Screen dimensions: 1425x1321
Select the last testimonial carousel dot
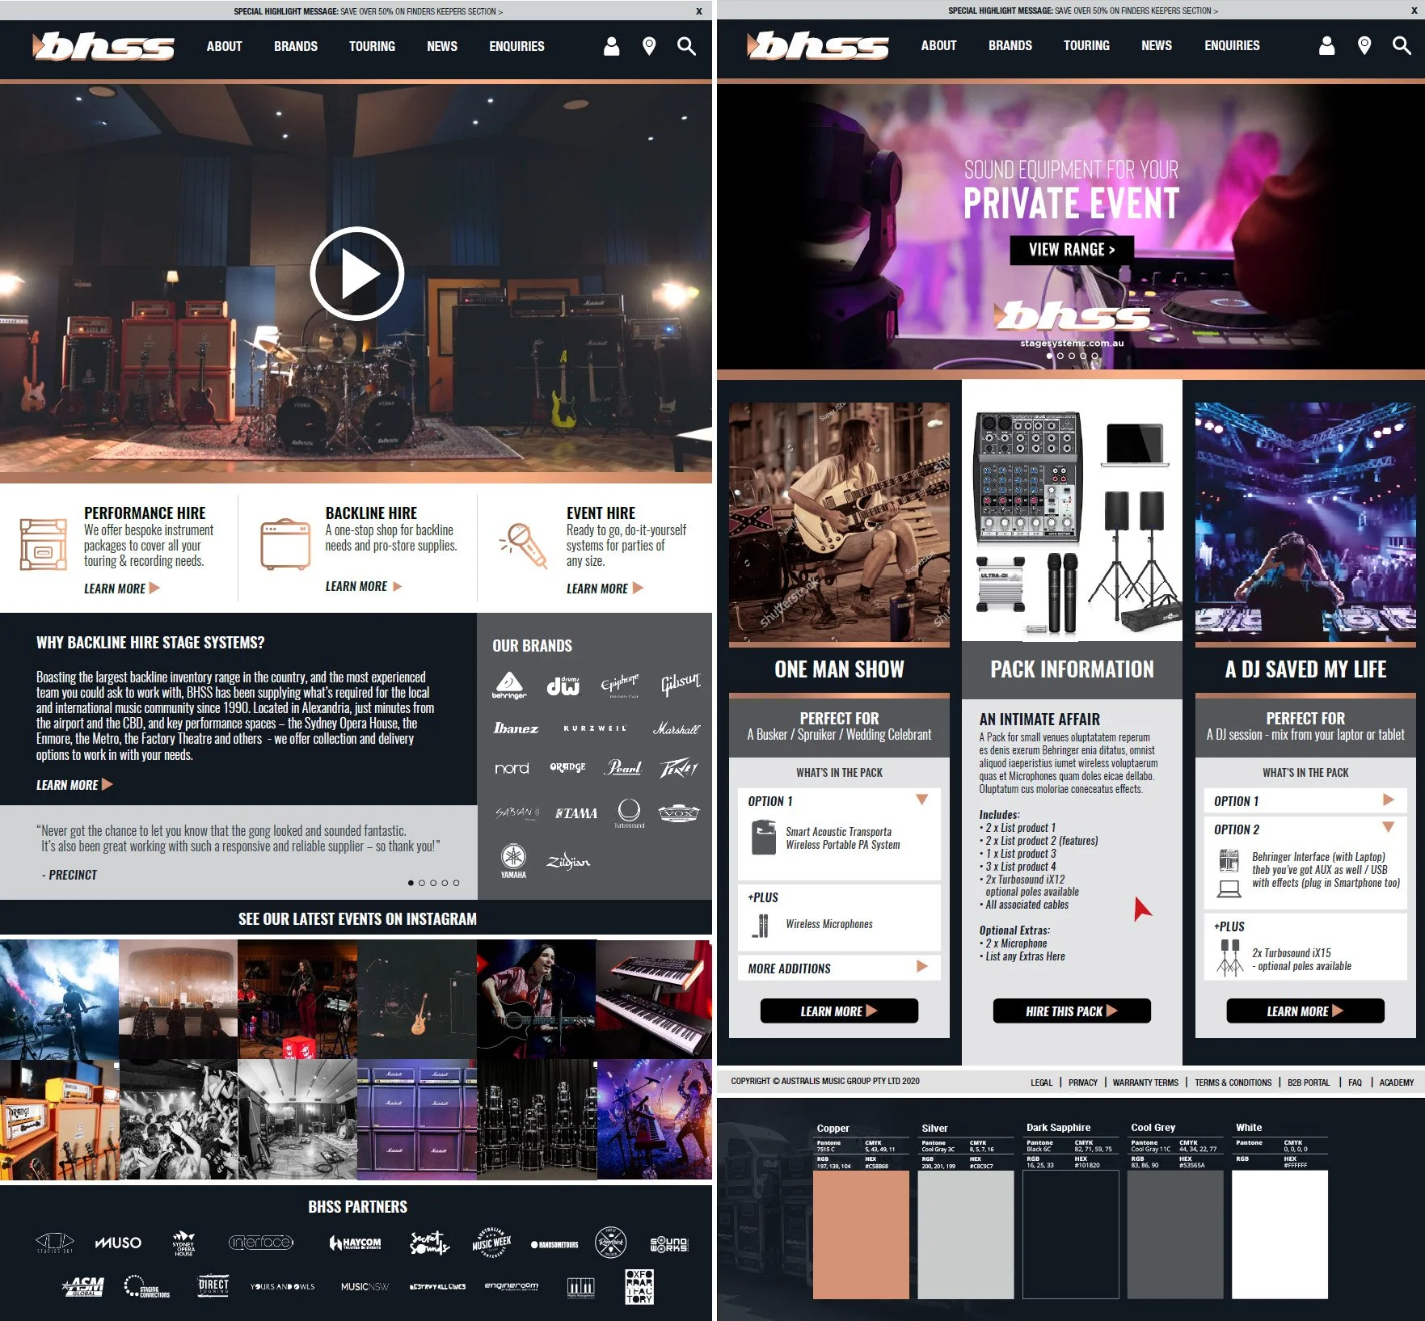[x=456, y=883]
